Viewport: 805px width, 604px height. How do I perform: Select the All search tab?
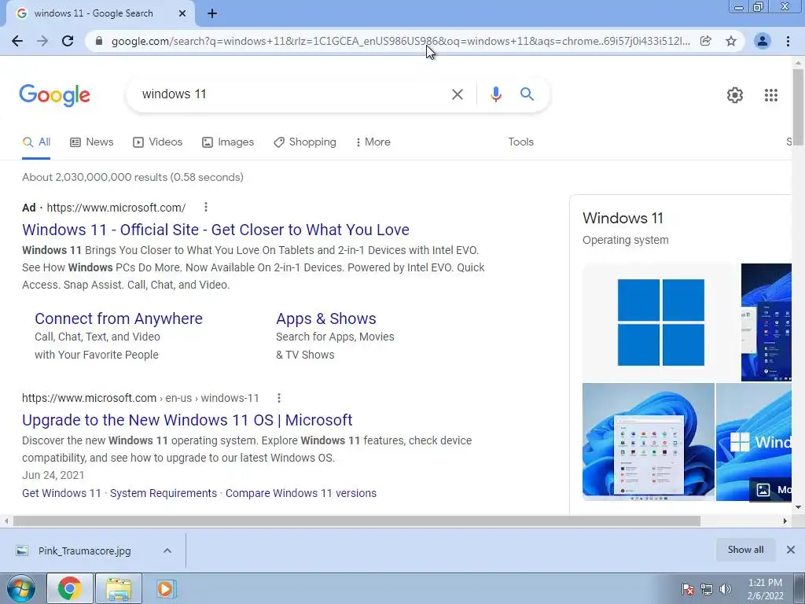pyautogui.click(x=36, y=142)
